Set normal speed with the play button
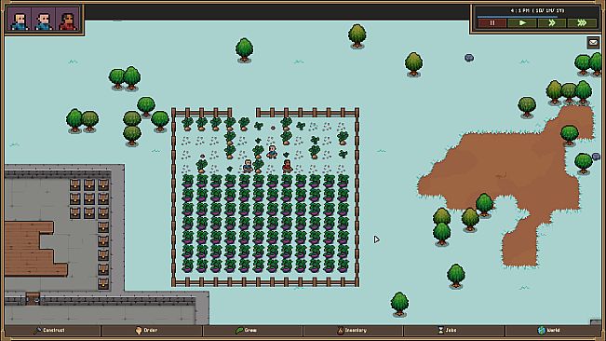Viewport: 606px width, 341px height. [x=522, y=23]
